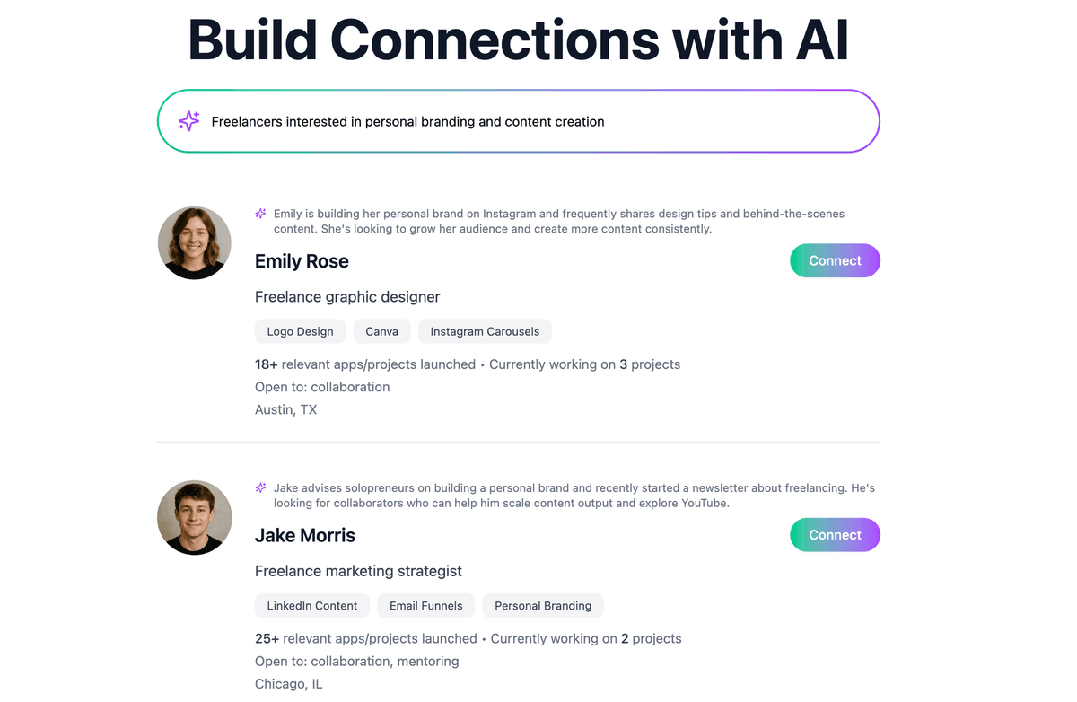Viewport: 1077px width, 702px height.
Task: Click the Austin, TX location text
Action: coord(285,410)
